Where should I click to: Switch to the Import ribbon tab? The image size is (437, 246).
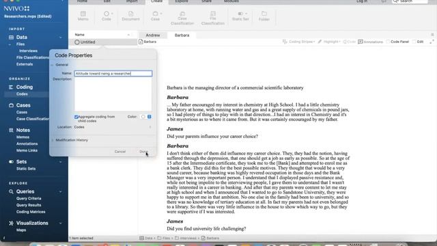132,1
